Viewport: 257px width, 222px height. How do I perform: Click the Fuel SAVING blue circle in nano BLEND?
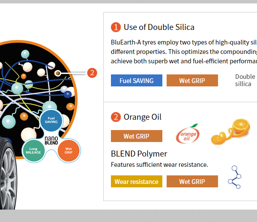[51, 120]
